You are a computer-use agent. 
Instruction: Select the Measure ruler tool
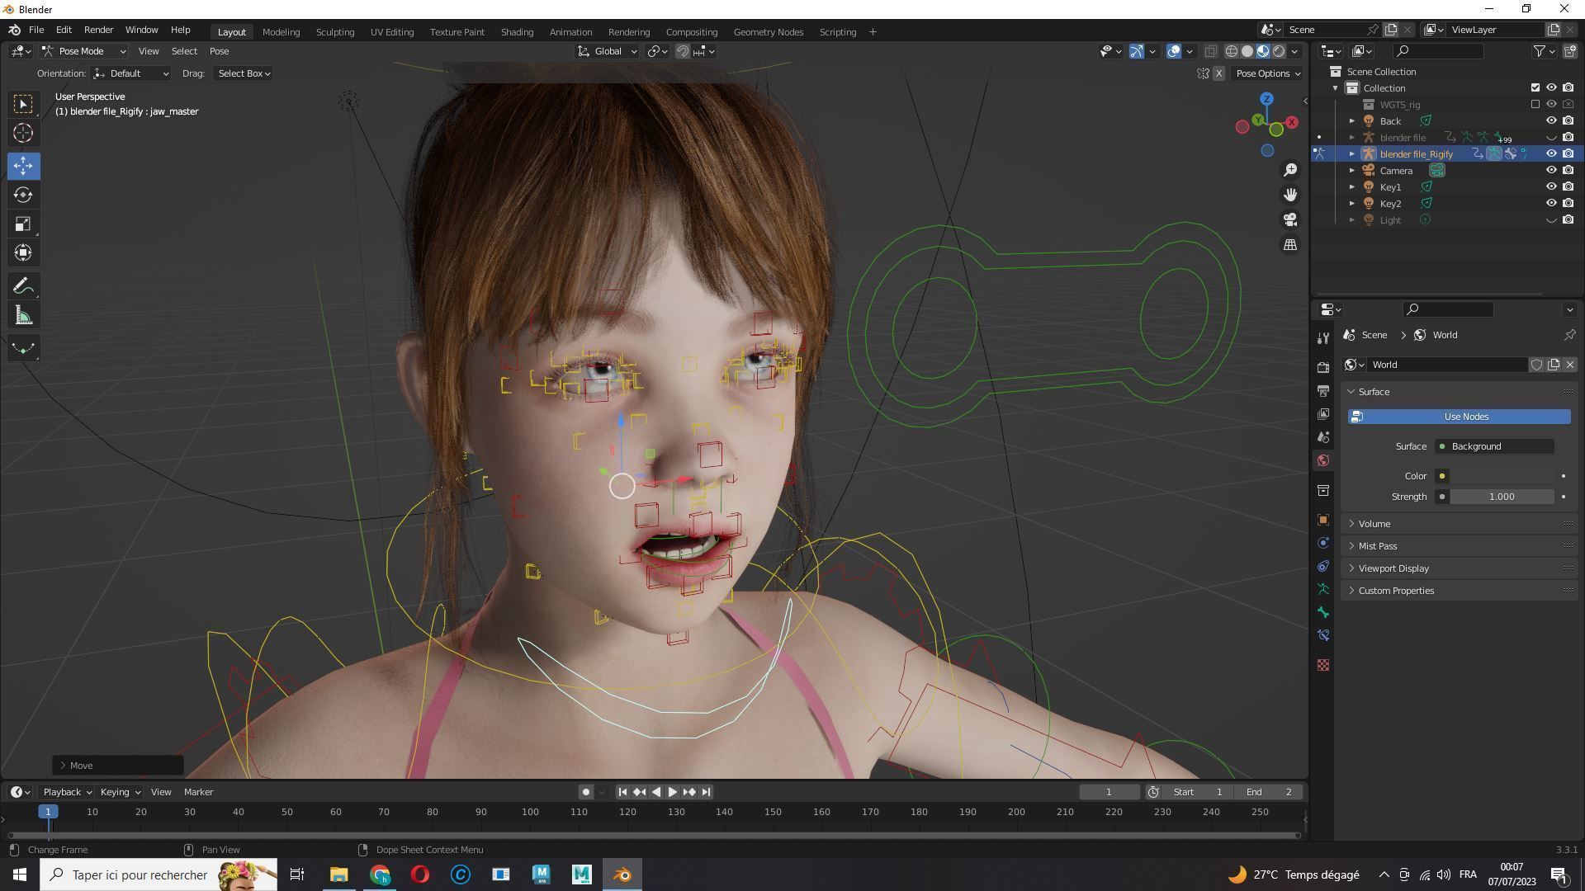(x=23, y=315)
